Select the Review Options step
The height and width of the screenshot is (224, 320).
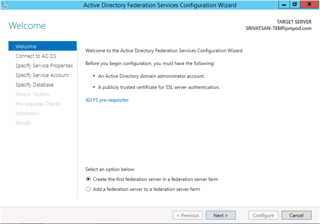click(33, 94)
